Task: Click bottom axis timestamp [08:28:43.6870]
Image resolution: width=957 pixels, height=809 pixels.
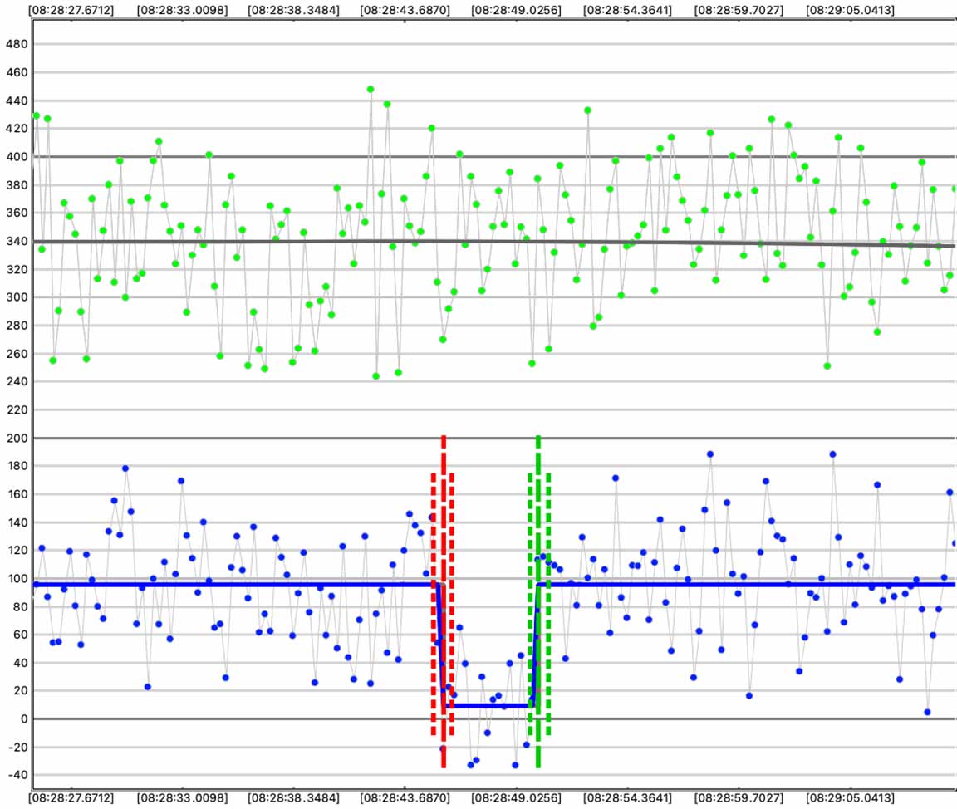Action: [405, 797]
